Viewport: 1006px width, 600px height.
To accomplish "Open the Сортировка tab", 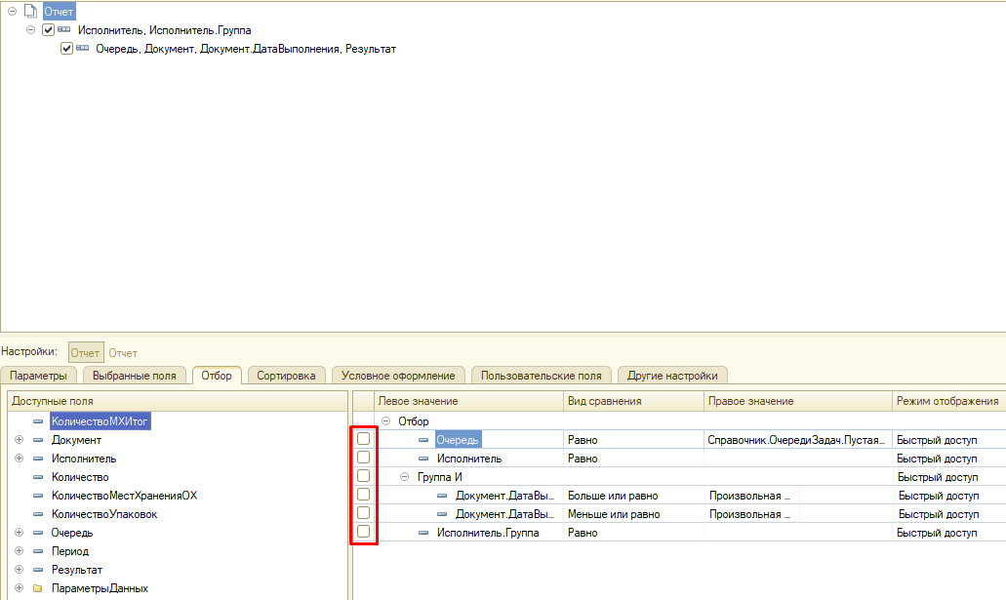I will [x=286, y=376].
